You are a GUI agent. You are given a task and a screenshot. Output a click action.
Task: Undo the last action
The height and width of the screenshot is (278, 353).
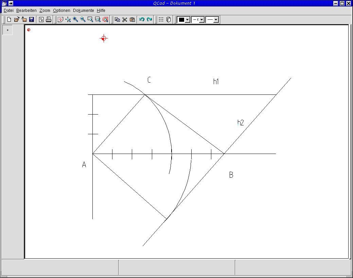coord(142,20)
